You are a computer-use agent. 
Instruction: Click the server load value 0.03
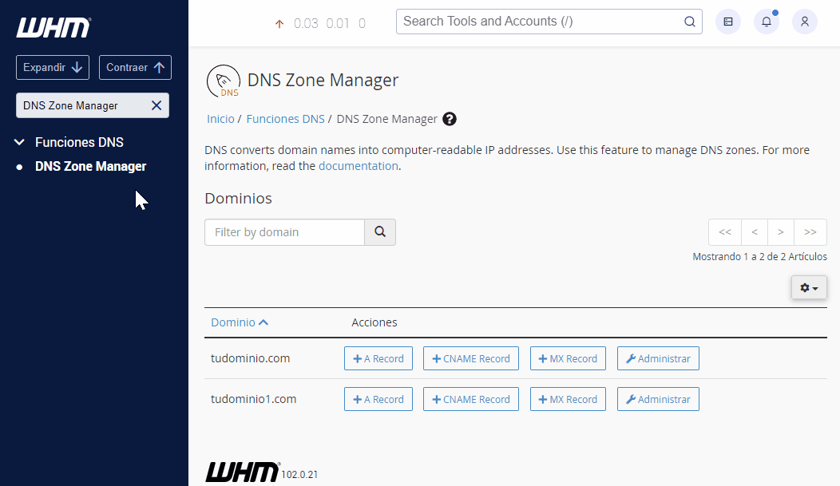click(x=306, y=24)
